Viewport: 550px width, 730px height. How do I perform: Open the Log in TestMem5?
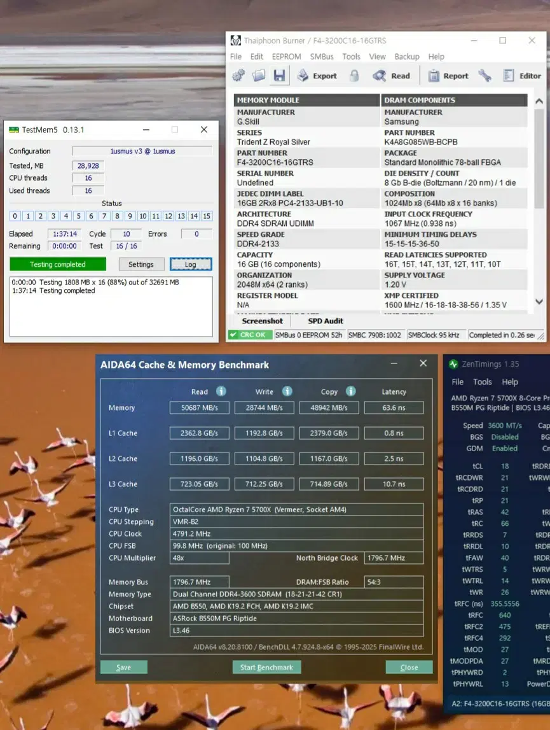[x=190, y=264]
